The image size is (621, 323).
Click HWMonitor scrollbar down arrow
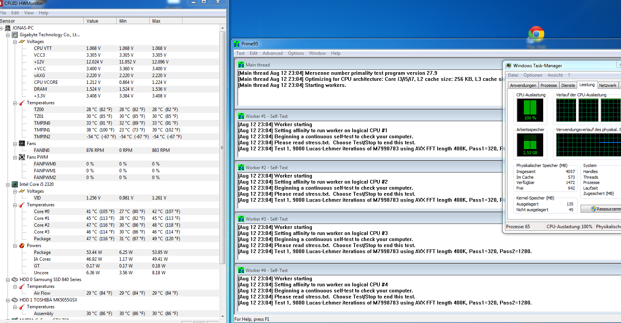(x=223, y=317)
